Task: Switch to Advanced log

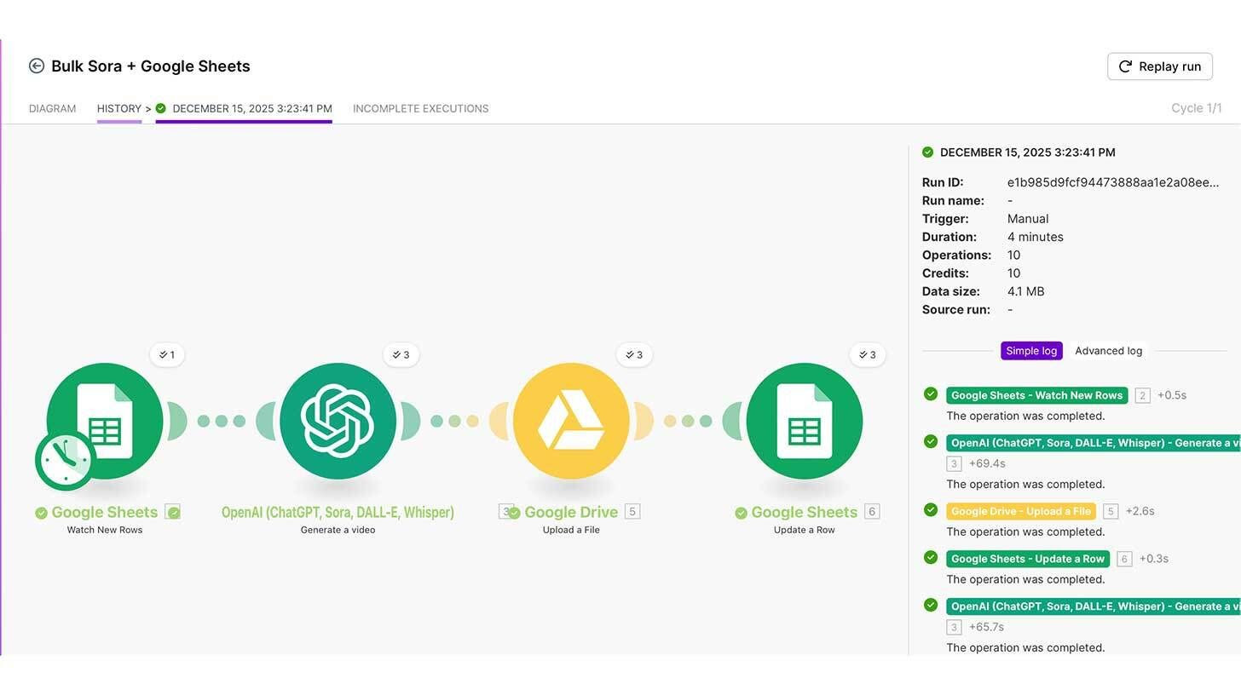Action: [1108, 350]
